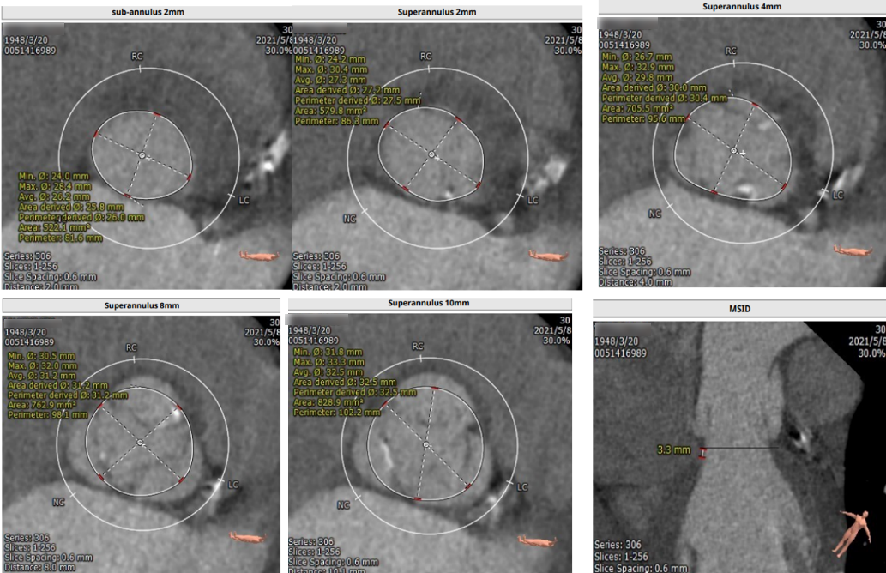Click the center point of sub-annulus 2mm contour
Screen dimensions: 886x573
point(142,155)
